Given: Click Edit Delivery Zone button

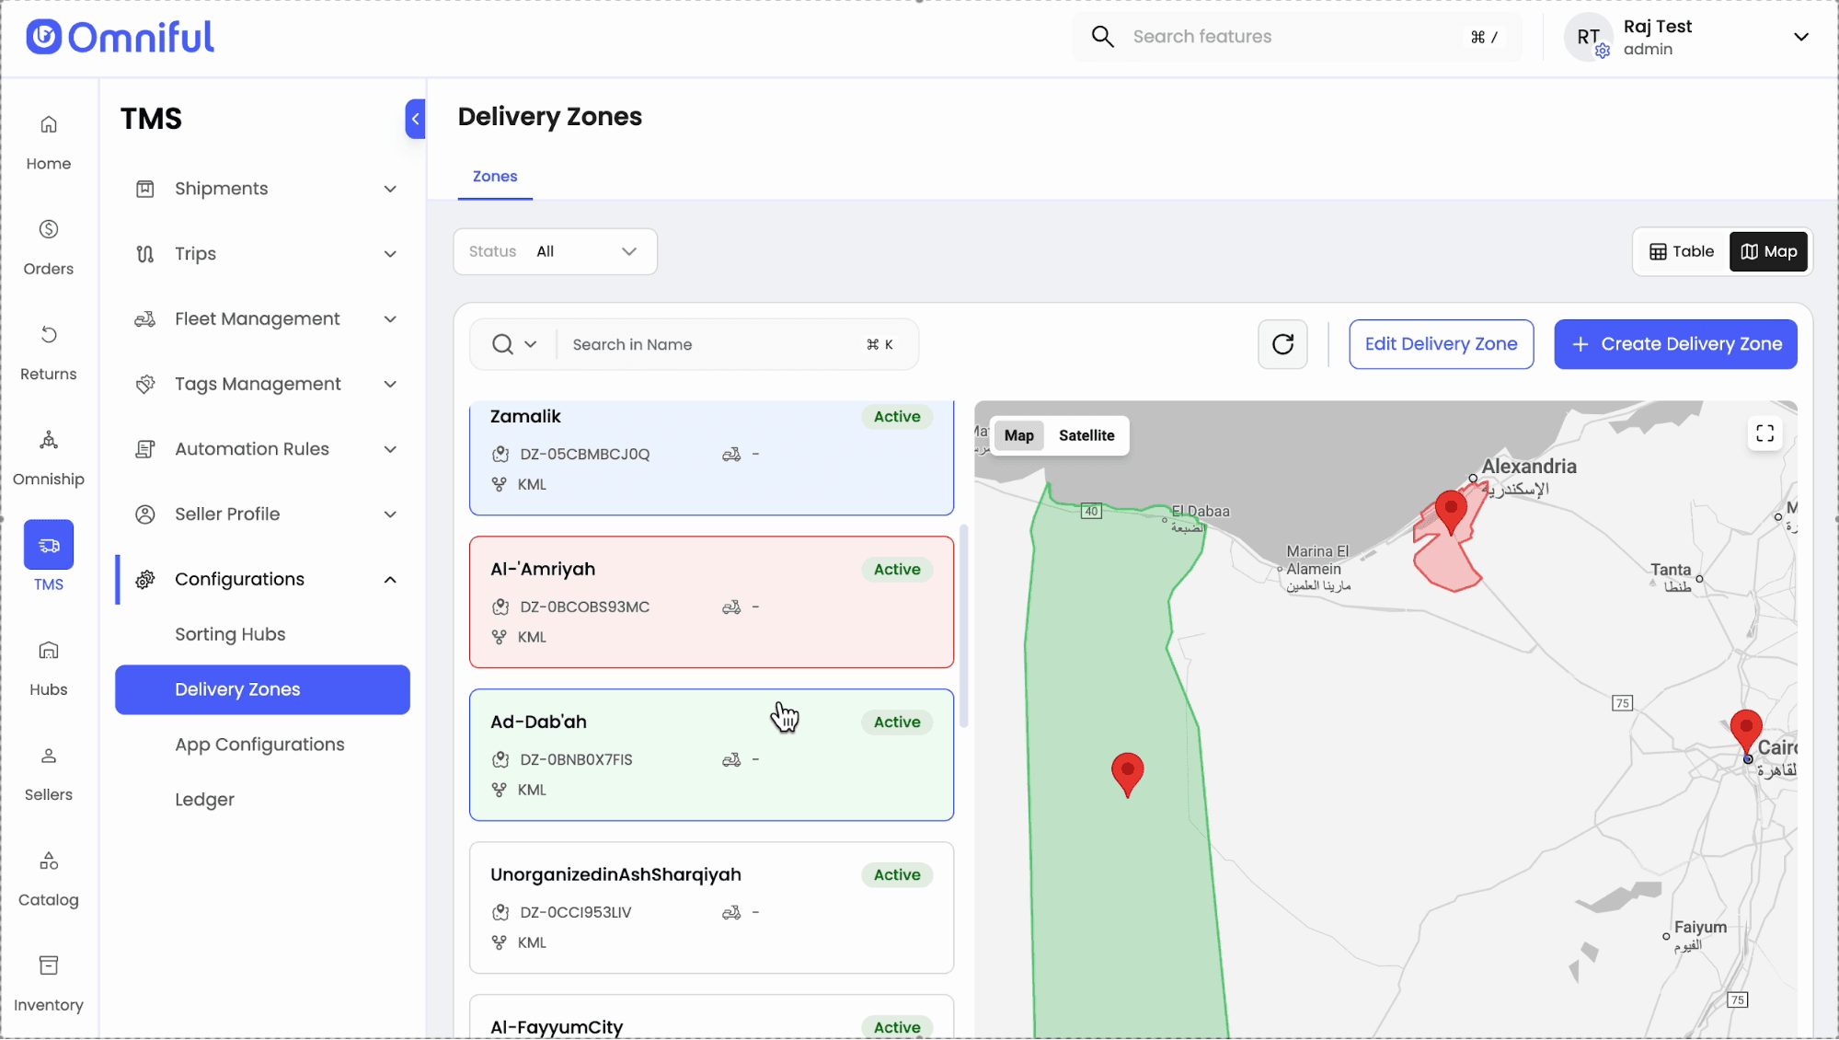Looking at the screenshot, I should click(1441, 344).
